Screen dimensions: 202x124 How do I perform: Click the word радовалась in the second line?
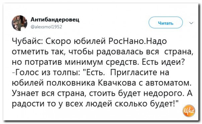coord(120,52)
